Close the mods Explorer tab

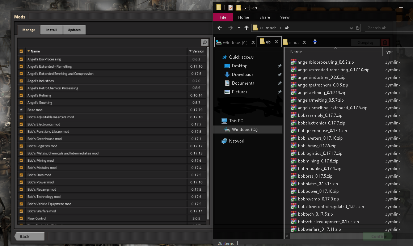tap(304, 42)
